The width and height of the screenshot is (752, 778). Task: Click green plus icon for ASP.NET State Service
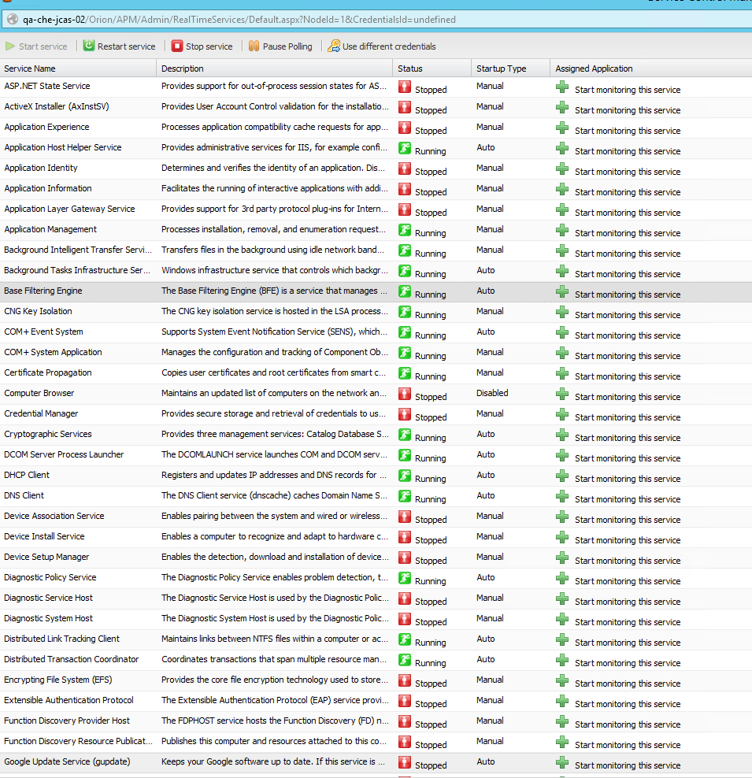[562, 87]
